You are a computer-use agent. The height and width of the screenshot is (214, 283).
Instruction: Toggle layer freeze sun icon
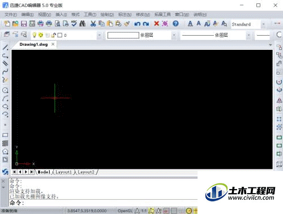(x=41, y=35)
